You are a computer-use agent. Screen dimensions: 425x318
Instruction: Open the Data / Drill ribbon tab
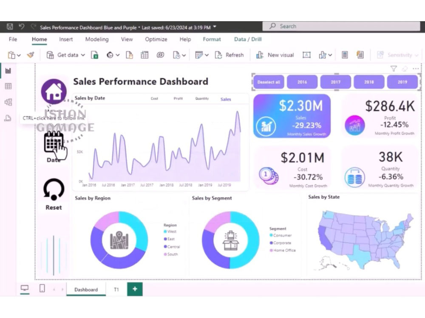pos(248,39)
